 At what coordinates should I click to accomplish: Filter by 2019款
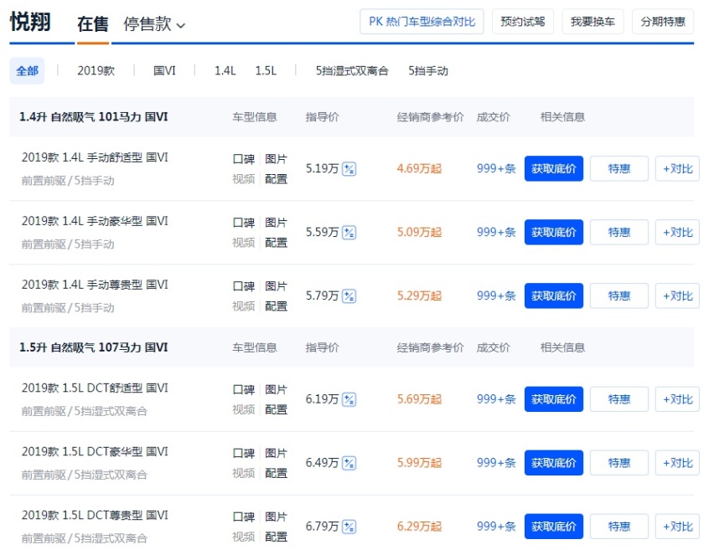click(x=96, y=71)
